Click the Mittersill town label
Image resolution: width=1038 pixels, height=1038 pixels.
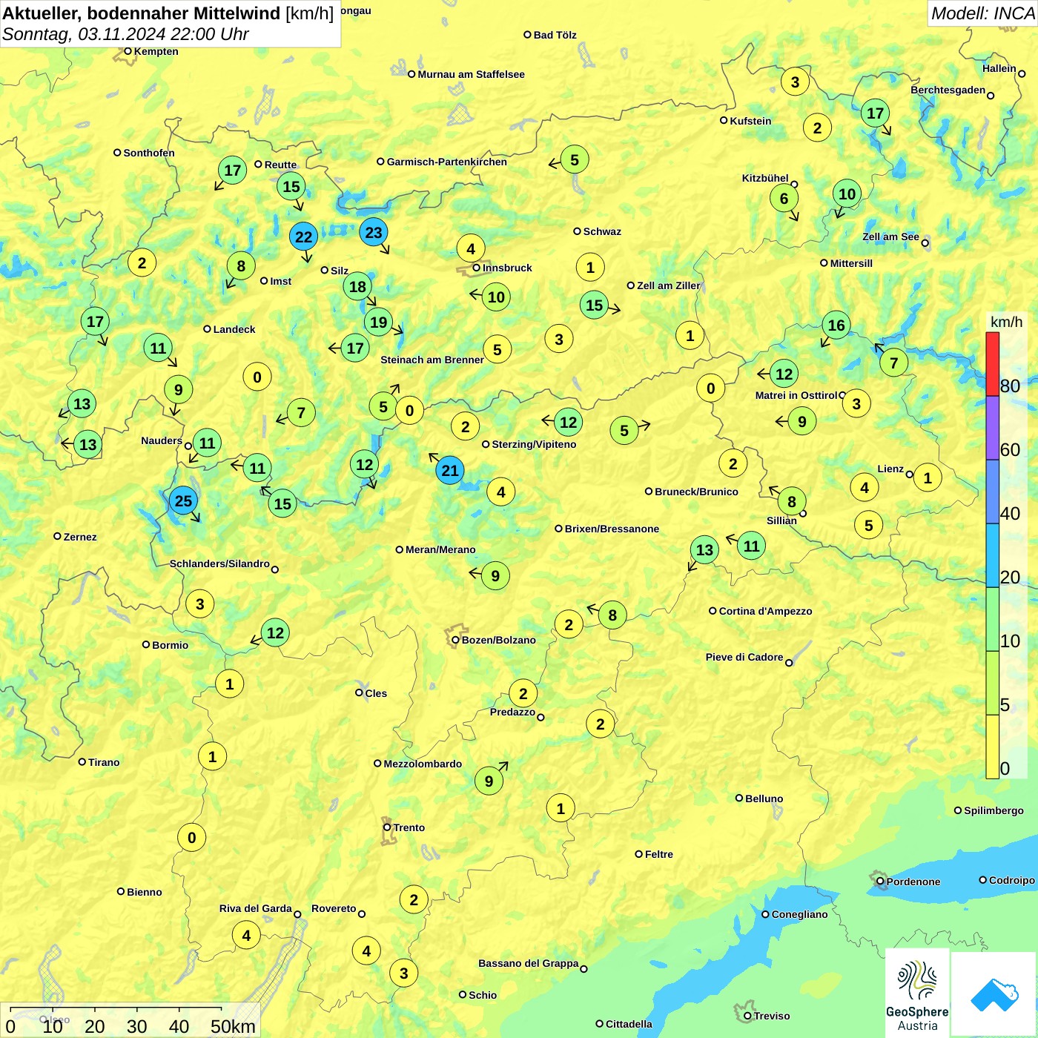pyautogui.click(x=851, y=263)
